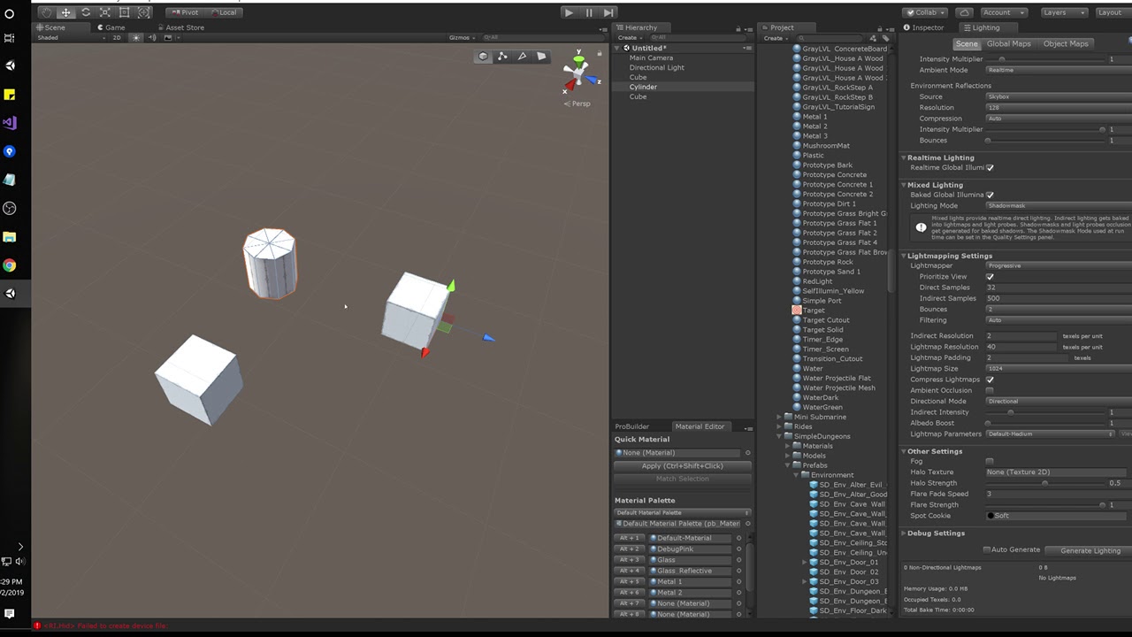Toggle scene audio speaker icon
This screenshot has height=637, width=1132.
pyautogui.click(x=153, y=38)
